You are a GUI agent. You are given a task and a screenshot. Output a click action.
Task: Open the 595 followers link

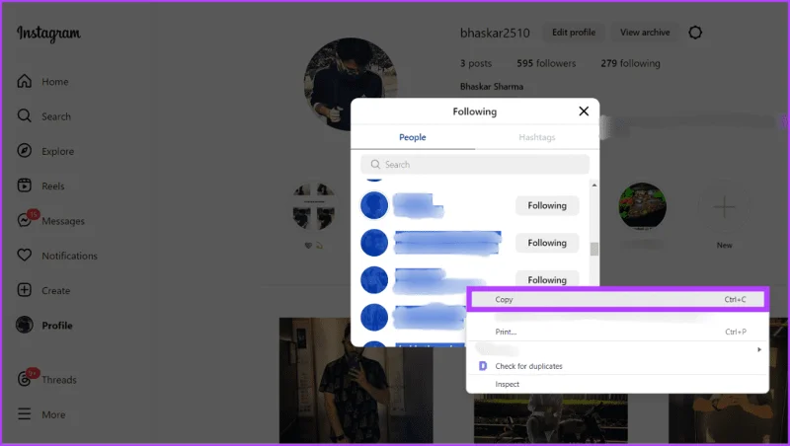tap(546, 63)
